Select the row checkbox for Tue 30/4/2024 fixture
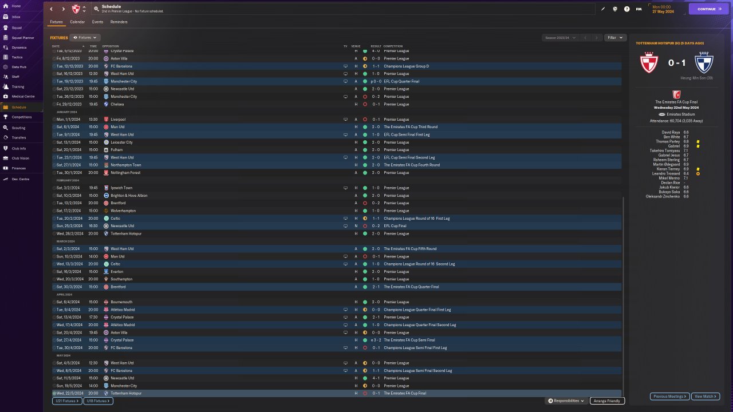733x412 pixels. click(x=54, y=347)
